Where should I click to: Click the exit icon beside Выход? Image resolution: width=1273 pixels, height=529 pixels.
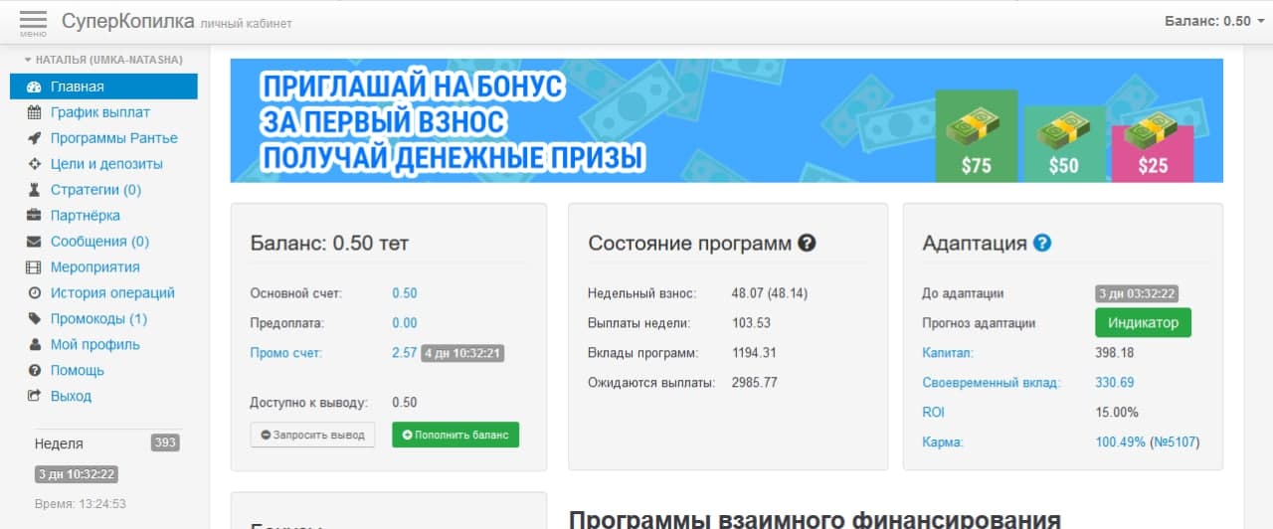tap(34, 397)
